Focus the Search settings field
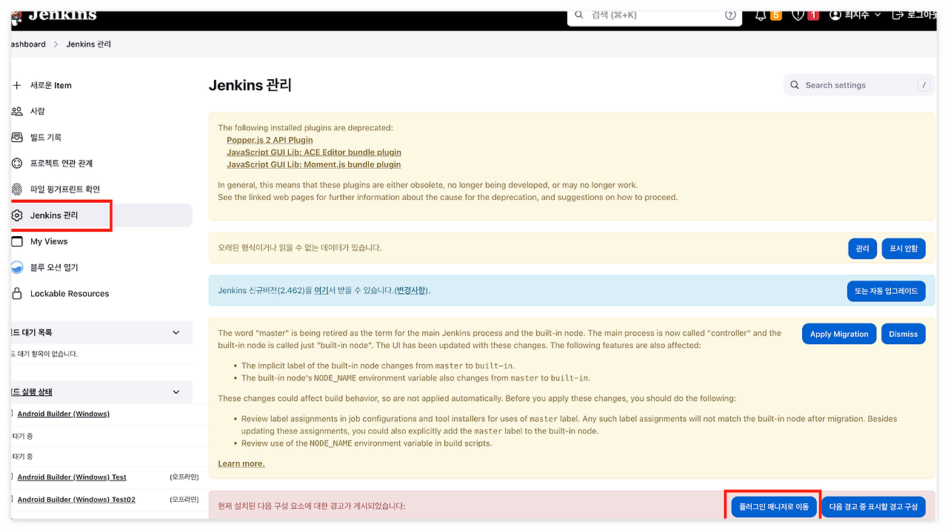Viewport: 948px width, 530px height. coord(859,85)
